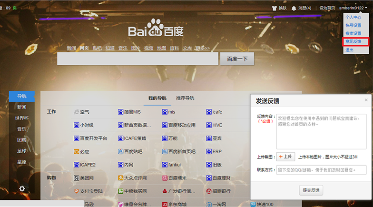Open the 亚宾 site icon
Image resolution: width=373 pixels, height=207 pixels.
[x=209, y=138]
